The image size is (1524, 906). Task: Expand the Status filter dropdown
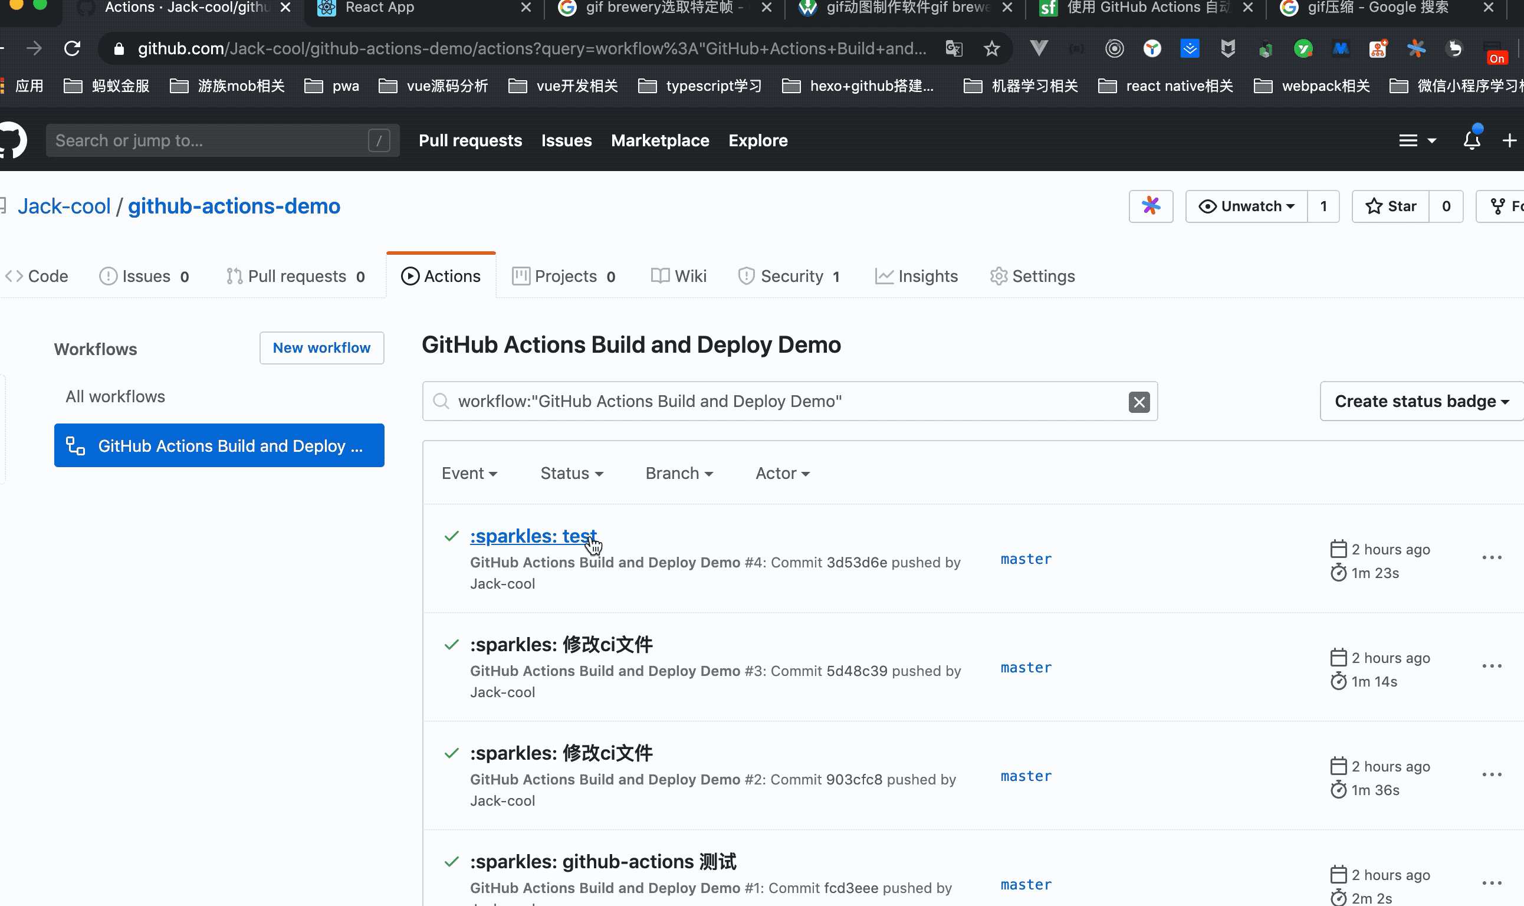click(x=571, y=473)
